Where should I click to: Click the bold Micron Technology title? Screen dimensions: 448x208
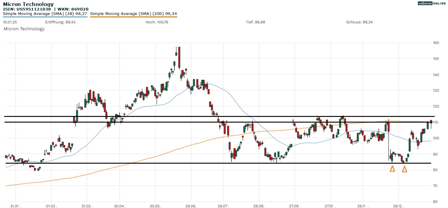(x=28, y=4)
